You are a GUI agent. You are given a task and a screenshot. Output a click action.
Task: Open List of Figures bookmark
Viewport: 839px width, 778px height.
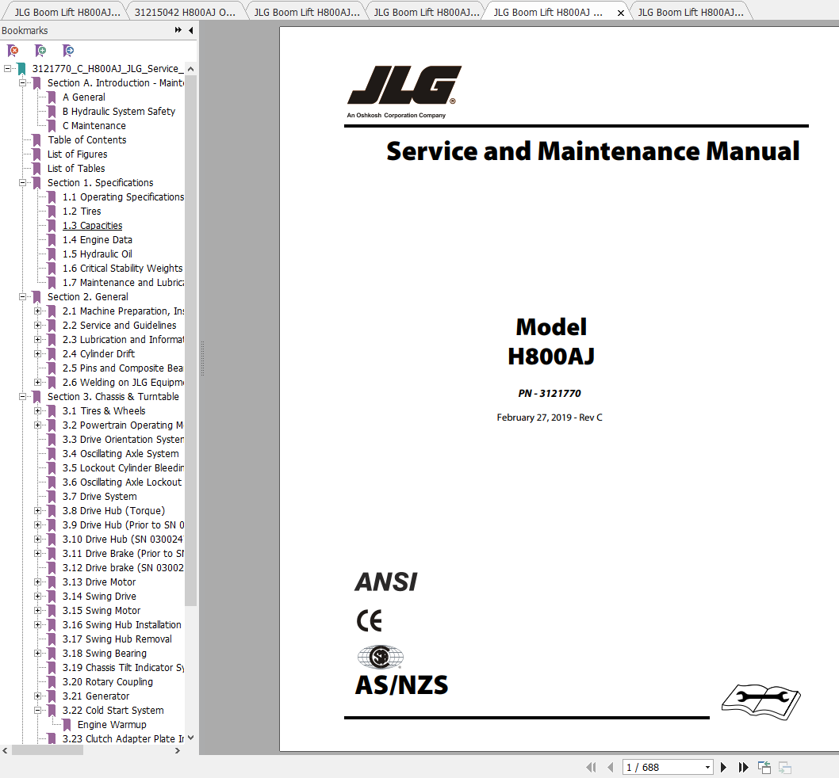click(77, 154)
